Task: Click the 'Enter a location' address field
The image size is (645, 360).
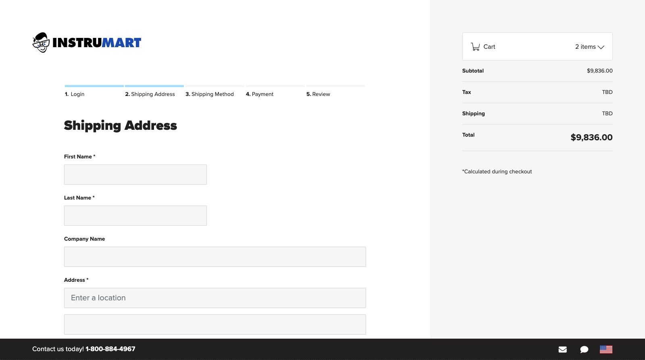Action: click(215, 298)
